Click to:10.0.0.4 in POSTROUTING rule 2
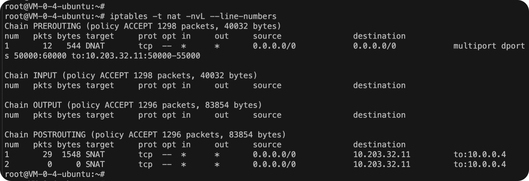Image resolution: width=529 pixels, height=181 pixels. (479, 164)
